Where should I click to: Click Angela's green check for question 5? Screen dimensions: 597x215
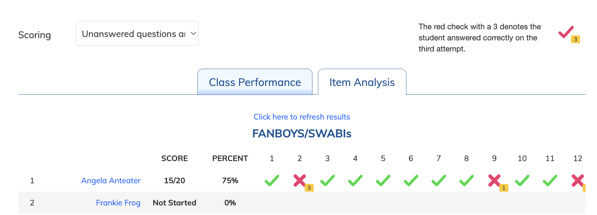tap(383, 181)
